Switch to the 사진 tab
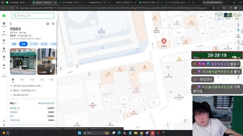243x136 pixels. (x=42, y=79)
